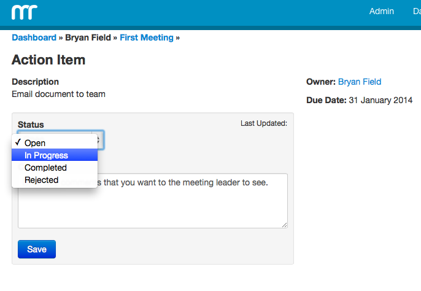Click the description text Email document to team

coord(58,94)
